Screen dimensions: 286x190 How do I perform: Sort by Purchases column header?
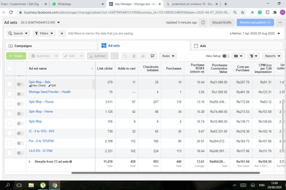[173, 69]
